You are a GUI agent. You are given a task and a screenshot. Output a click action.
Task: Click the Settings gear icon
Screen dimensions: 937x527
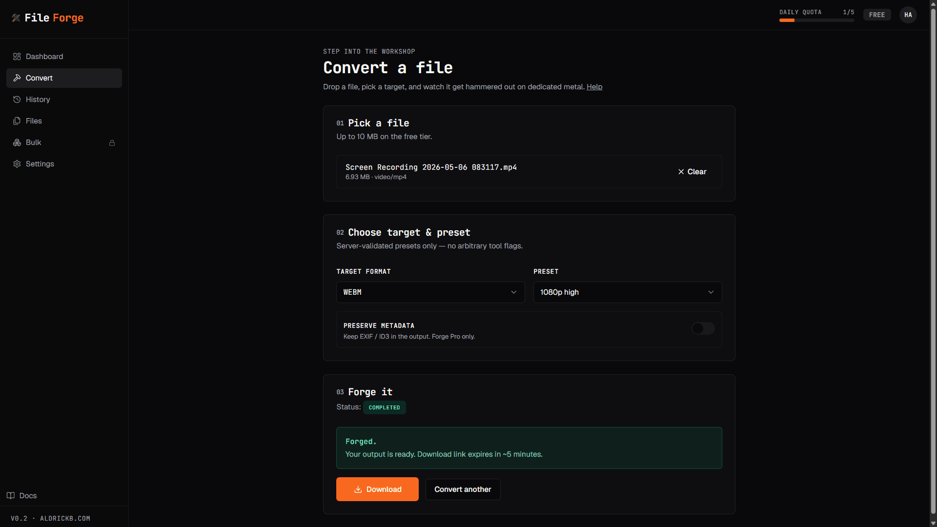point(17,164)
